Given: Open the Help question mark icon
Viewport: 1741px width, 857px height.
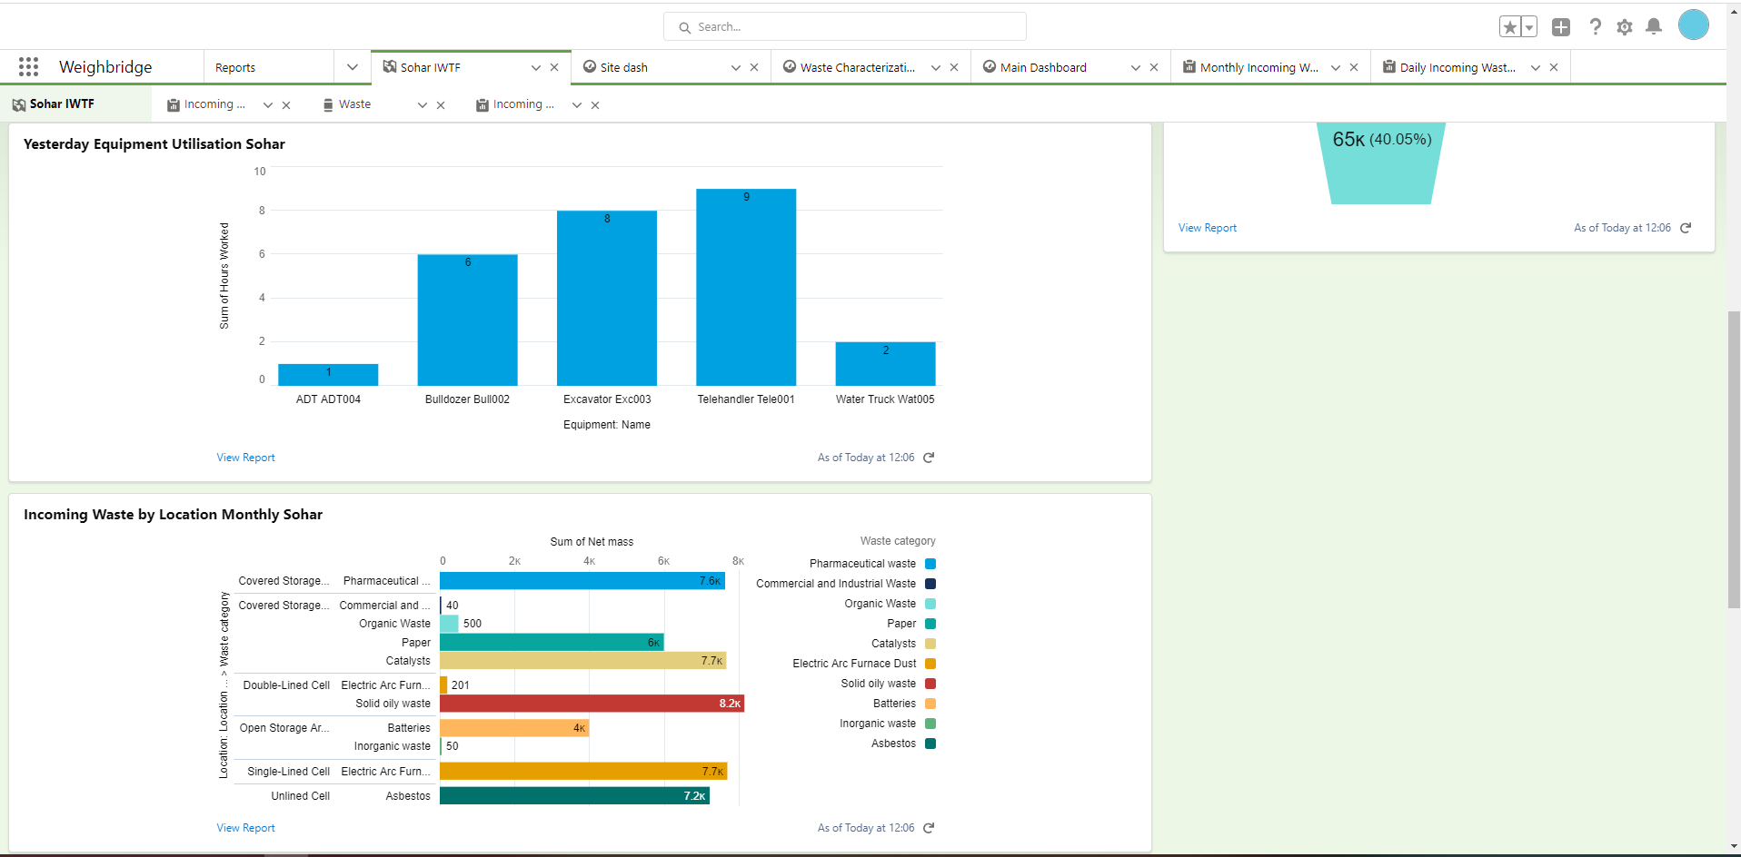Looking at the screenshot, I should tap(1595, 27).
